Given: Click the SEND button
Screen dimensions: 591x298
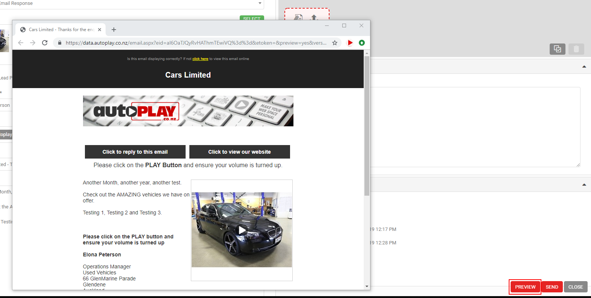Looking at the screenshot, I should tap(552, 287).
